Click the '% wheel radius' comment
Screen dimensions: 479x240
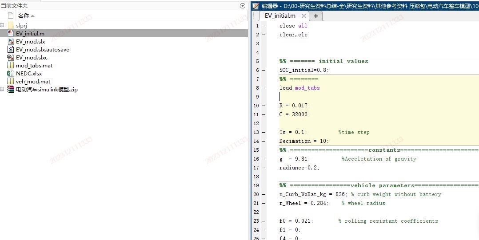[363, 203]
